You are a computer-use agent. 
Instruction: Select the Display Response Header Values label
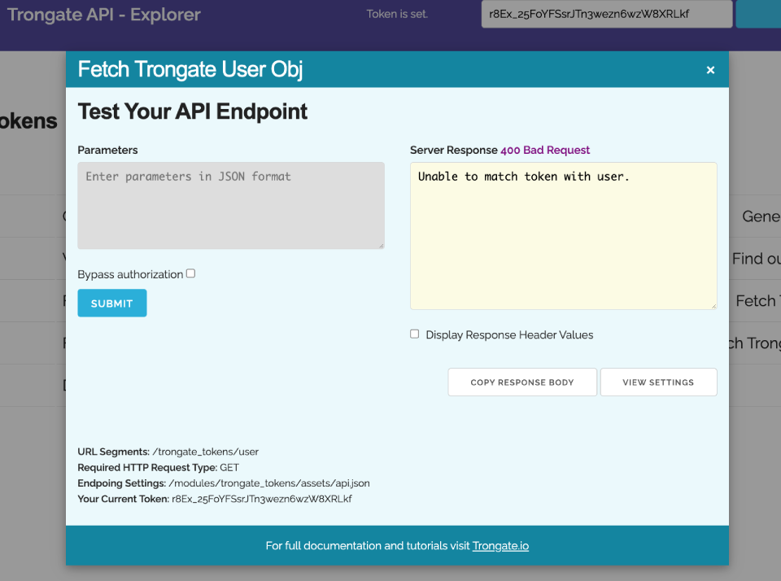(509, 334)
